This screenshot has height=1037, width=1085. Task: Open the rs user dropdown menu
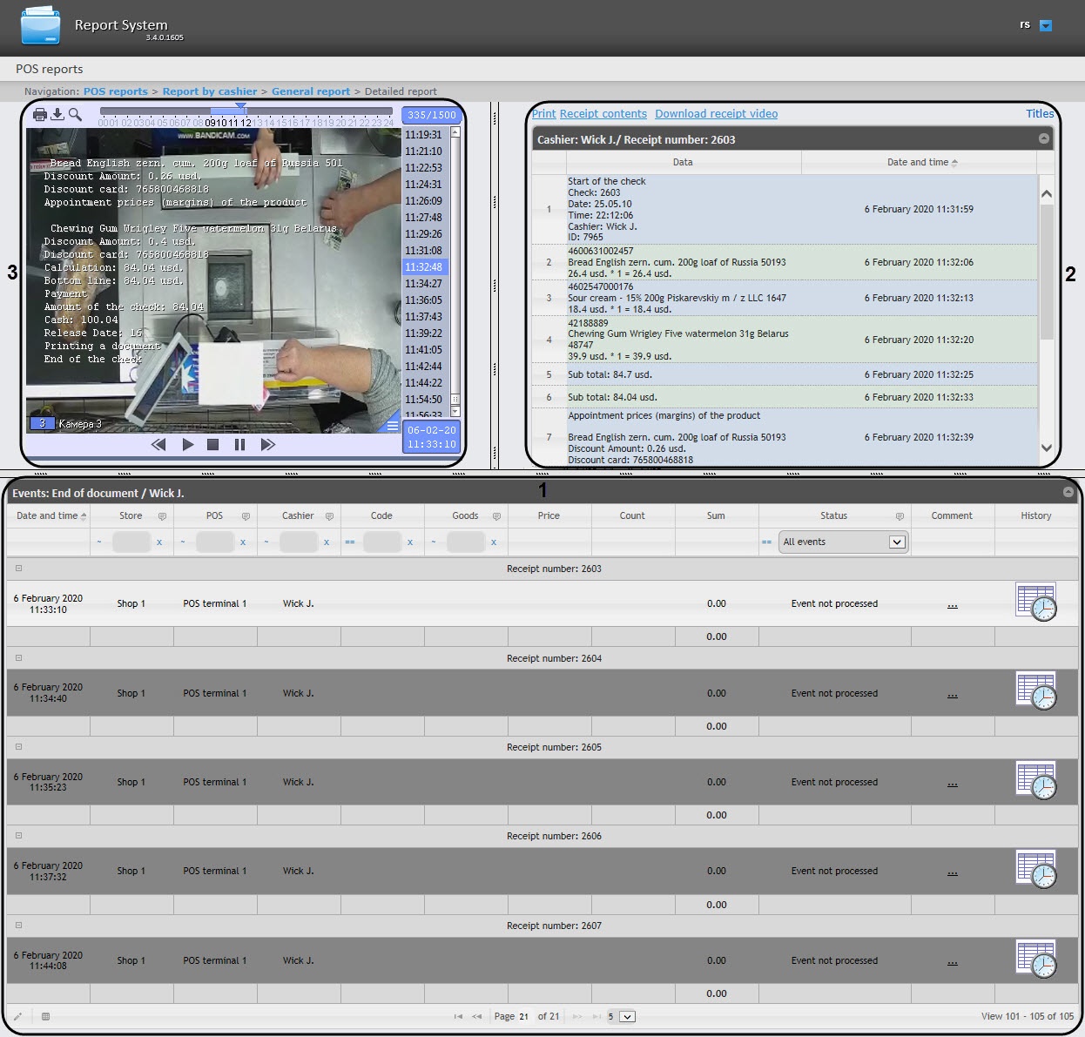pyautogui.click(x=1046, y=26)
